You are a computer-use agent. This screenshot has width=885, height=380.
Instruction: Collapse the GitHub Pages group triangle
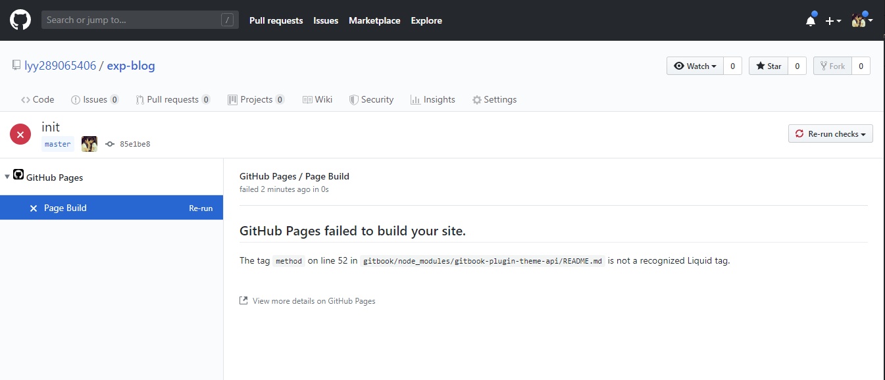coord(7,177)
